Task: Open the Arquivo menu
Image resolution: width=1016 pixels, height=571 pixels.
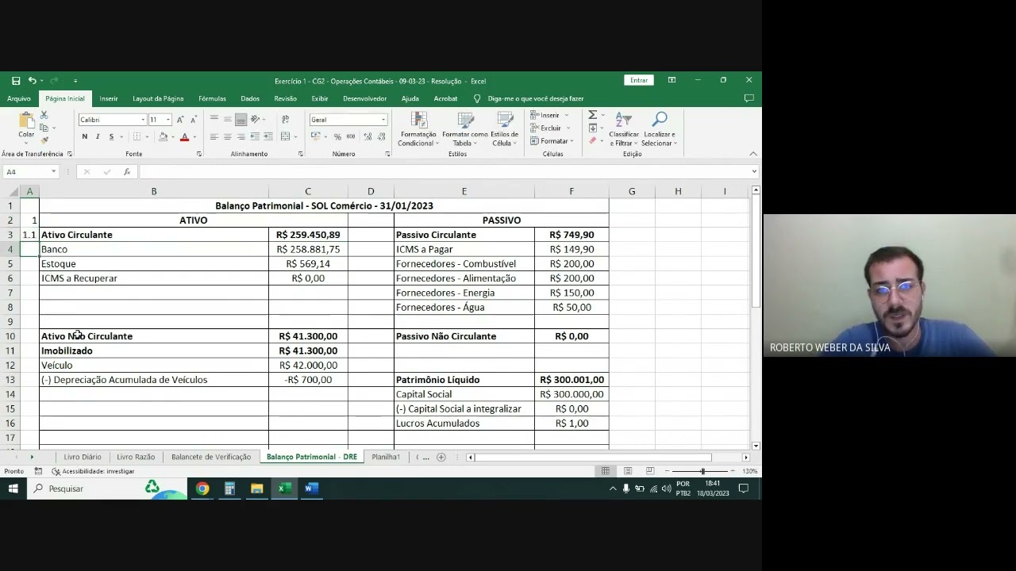Action: 19,99
